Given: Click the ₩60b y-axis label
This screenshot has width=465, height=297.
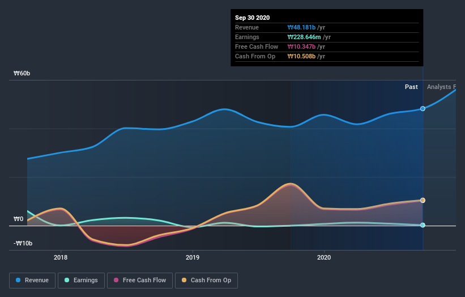Looking at the screenshot, I should [22, 73].
